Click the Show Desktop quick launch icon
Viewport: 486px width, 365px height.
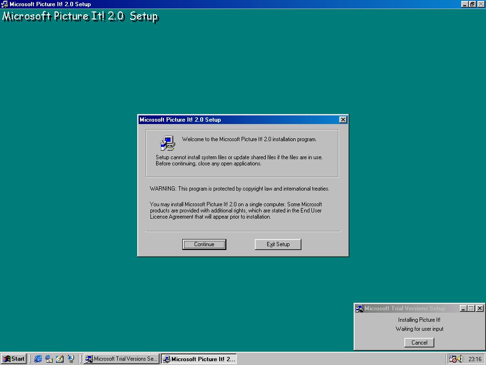click(x=60, y=359)
